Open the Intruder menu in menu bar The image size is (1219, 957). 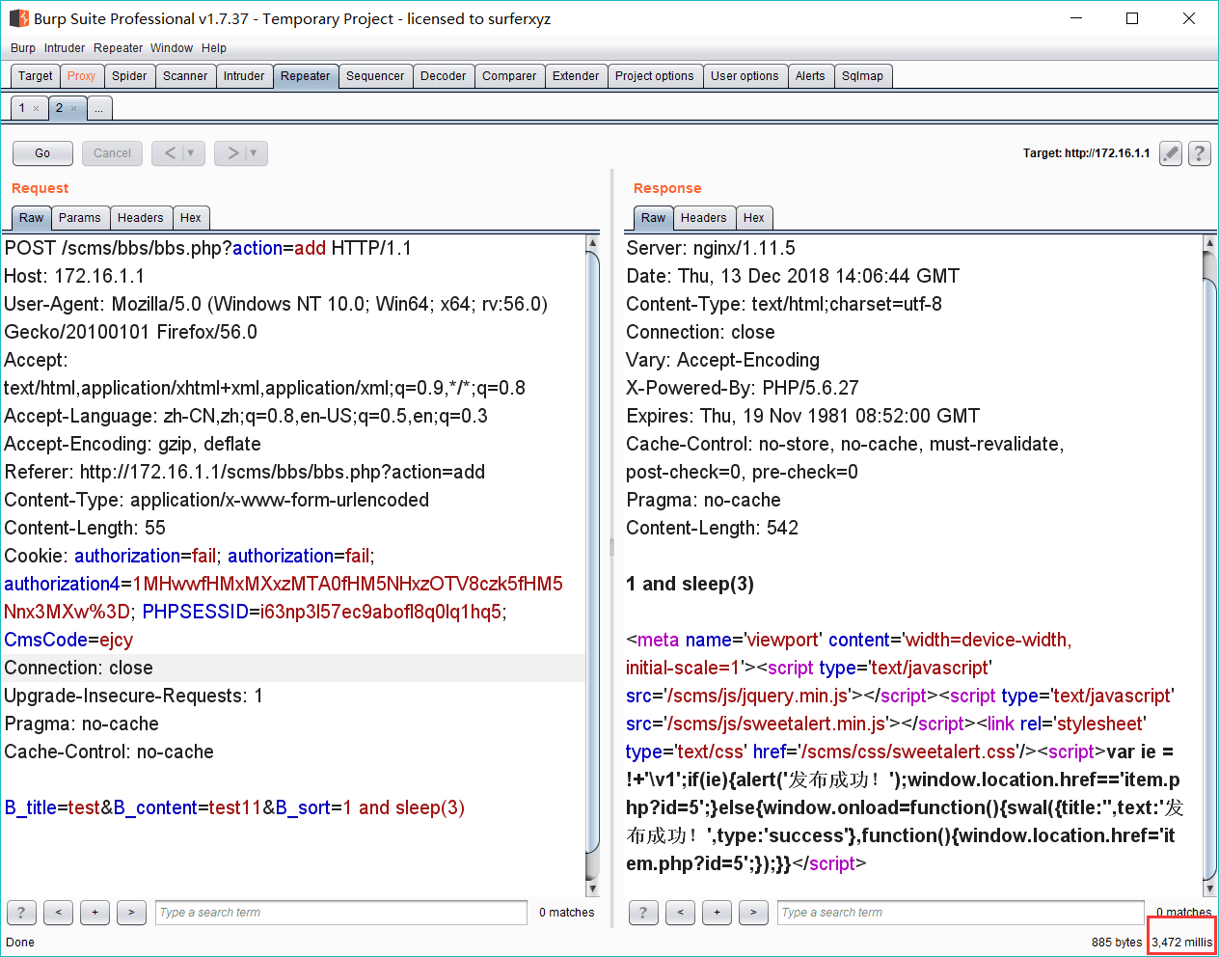point(65,48)
